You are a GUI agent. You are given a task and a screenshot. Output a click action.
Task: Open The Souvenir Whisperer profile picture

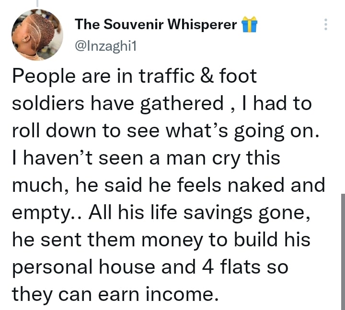pos(37,34)
